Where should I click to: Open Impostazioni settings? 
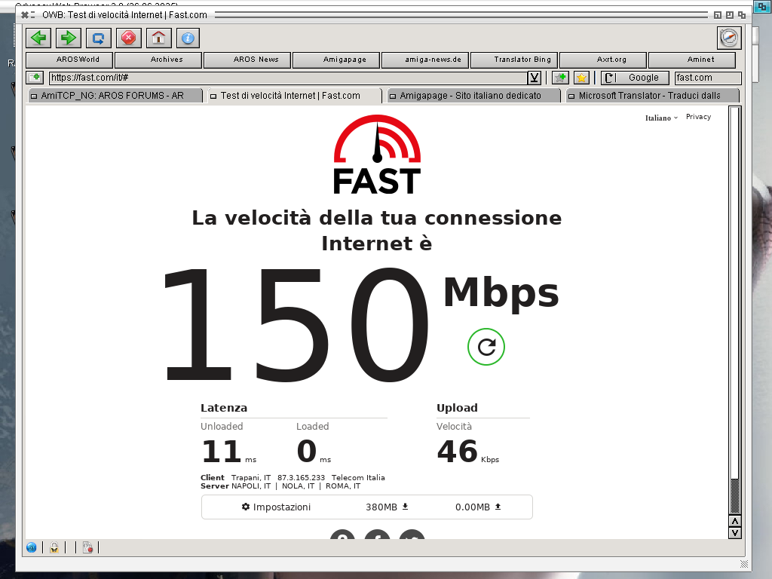tap(276, 507)
